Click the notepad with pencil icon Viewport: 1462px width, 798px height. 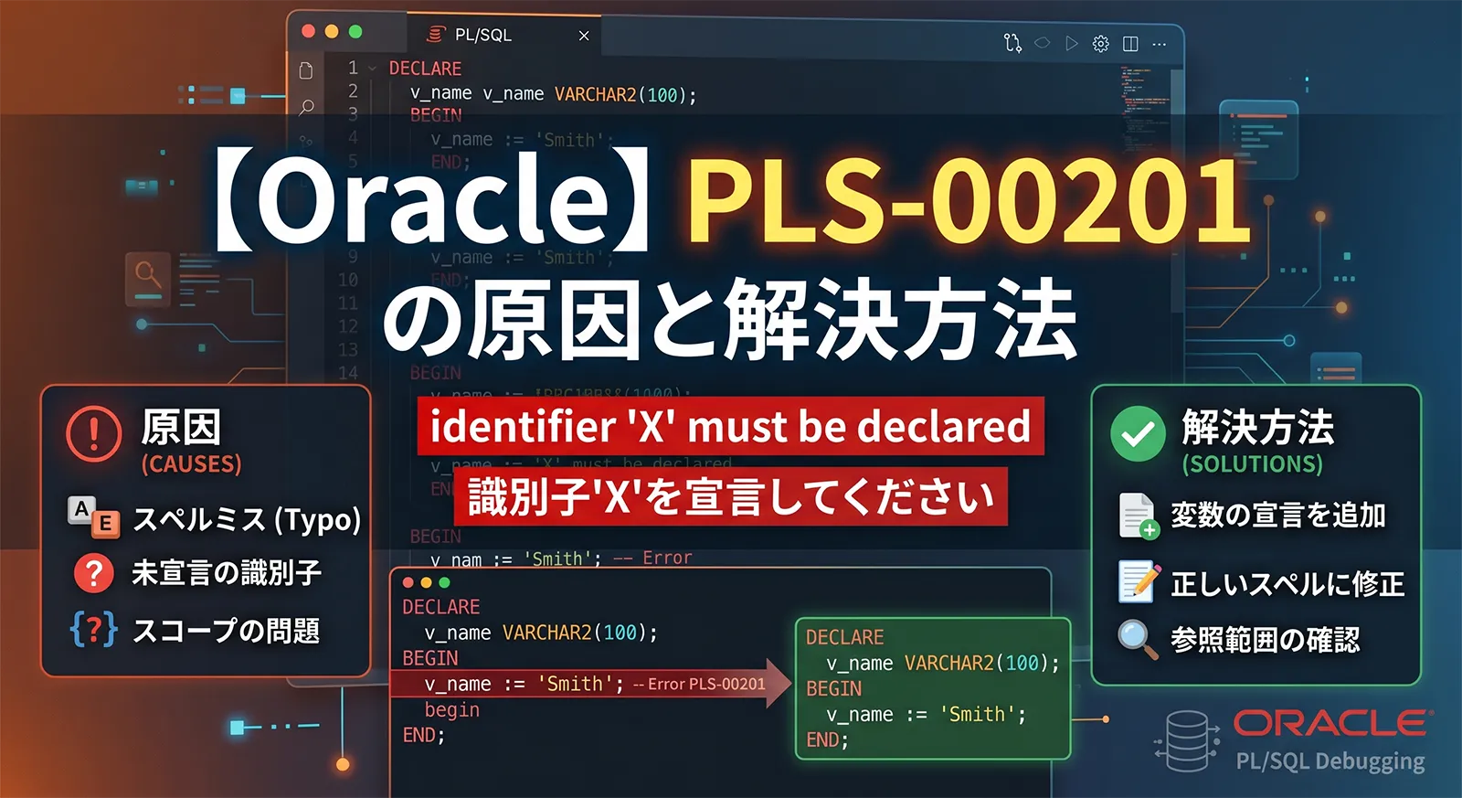(x=1139, y=581)
